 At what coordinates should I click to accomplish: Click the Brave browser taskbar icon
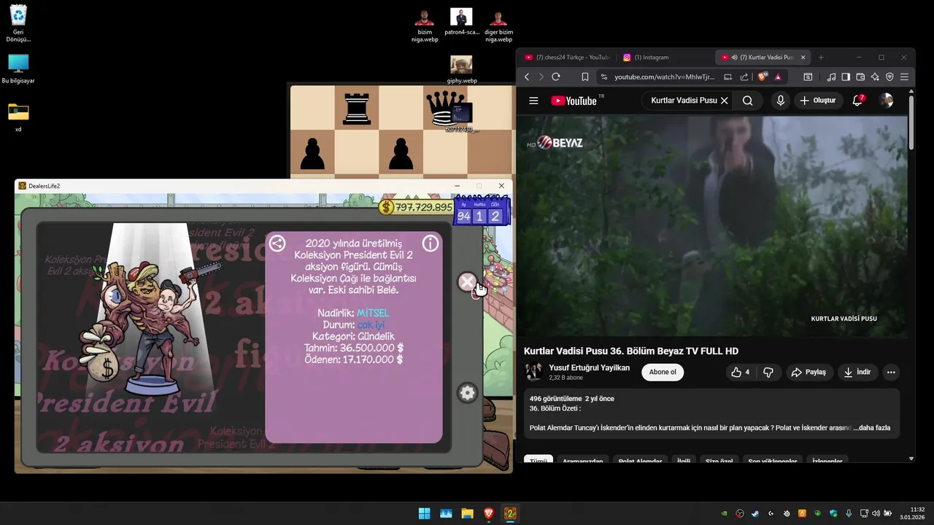point(488,513)
